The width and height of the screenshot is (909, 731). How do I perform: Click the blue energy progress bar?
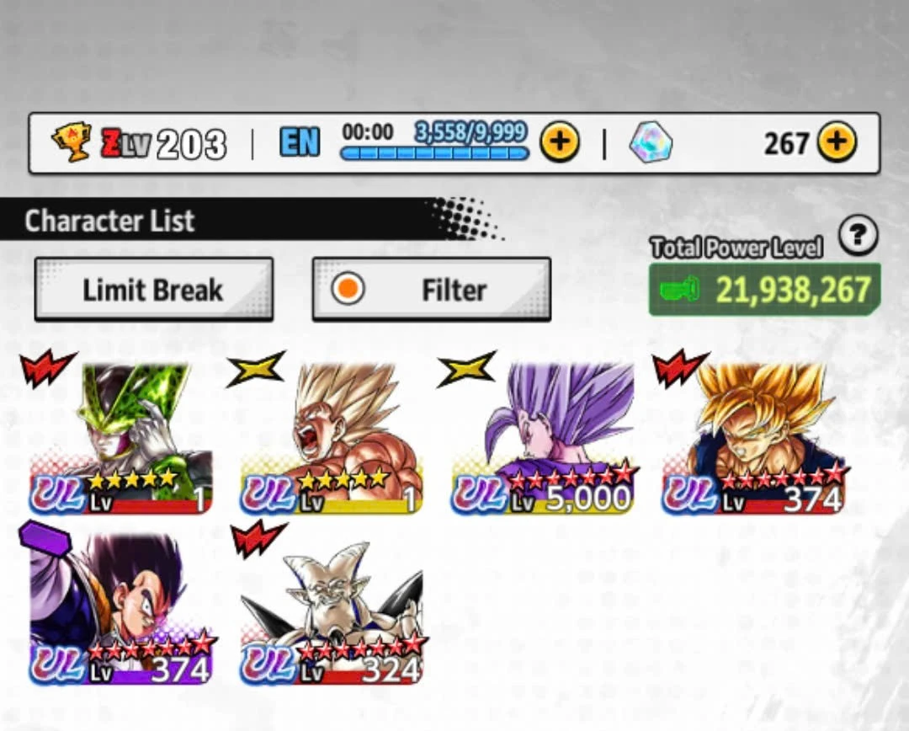(x=435, y=153)
